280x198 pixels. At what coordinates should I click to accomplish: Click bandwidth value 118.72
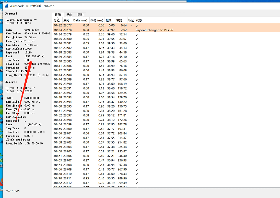click(x=122, y=88)
